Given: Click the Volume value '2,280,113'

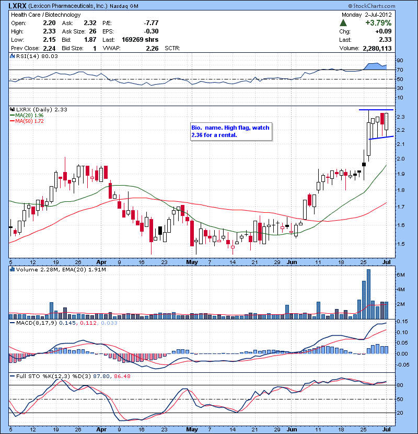Looking at the screenshot, I should (x=377, y=49).
